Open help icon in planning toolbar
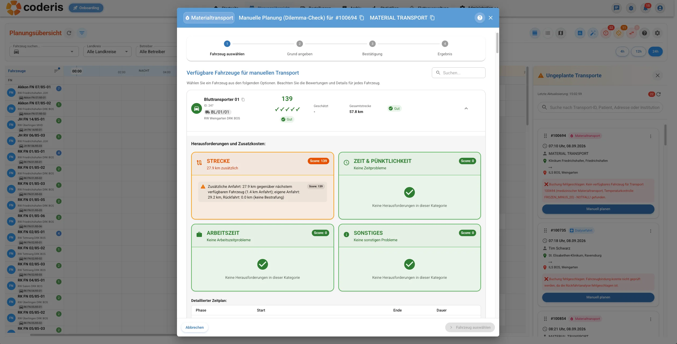Viewport: 677px width, 344px height. coord(645,33)
